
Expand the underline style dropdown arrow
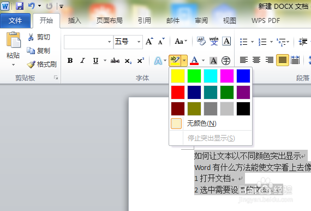pos(105,61)
